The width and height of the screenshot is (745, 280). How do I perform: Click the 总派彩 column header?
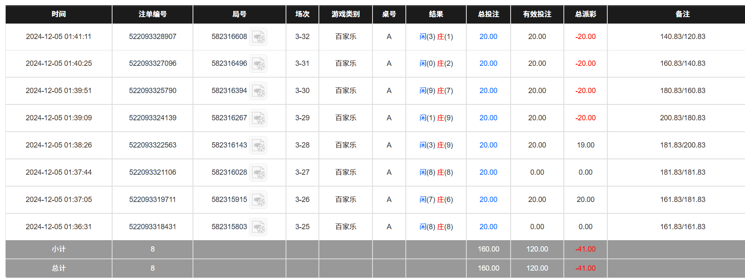pos(585,14)
